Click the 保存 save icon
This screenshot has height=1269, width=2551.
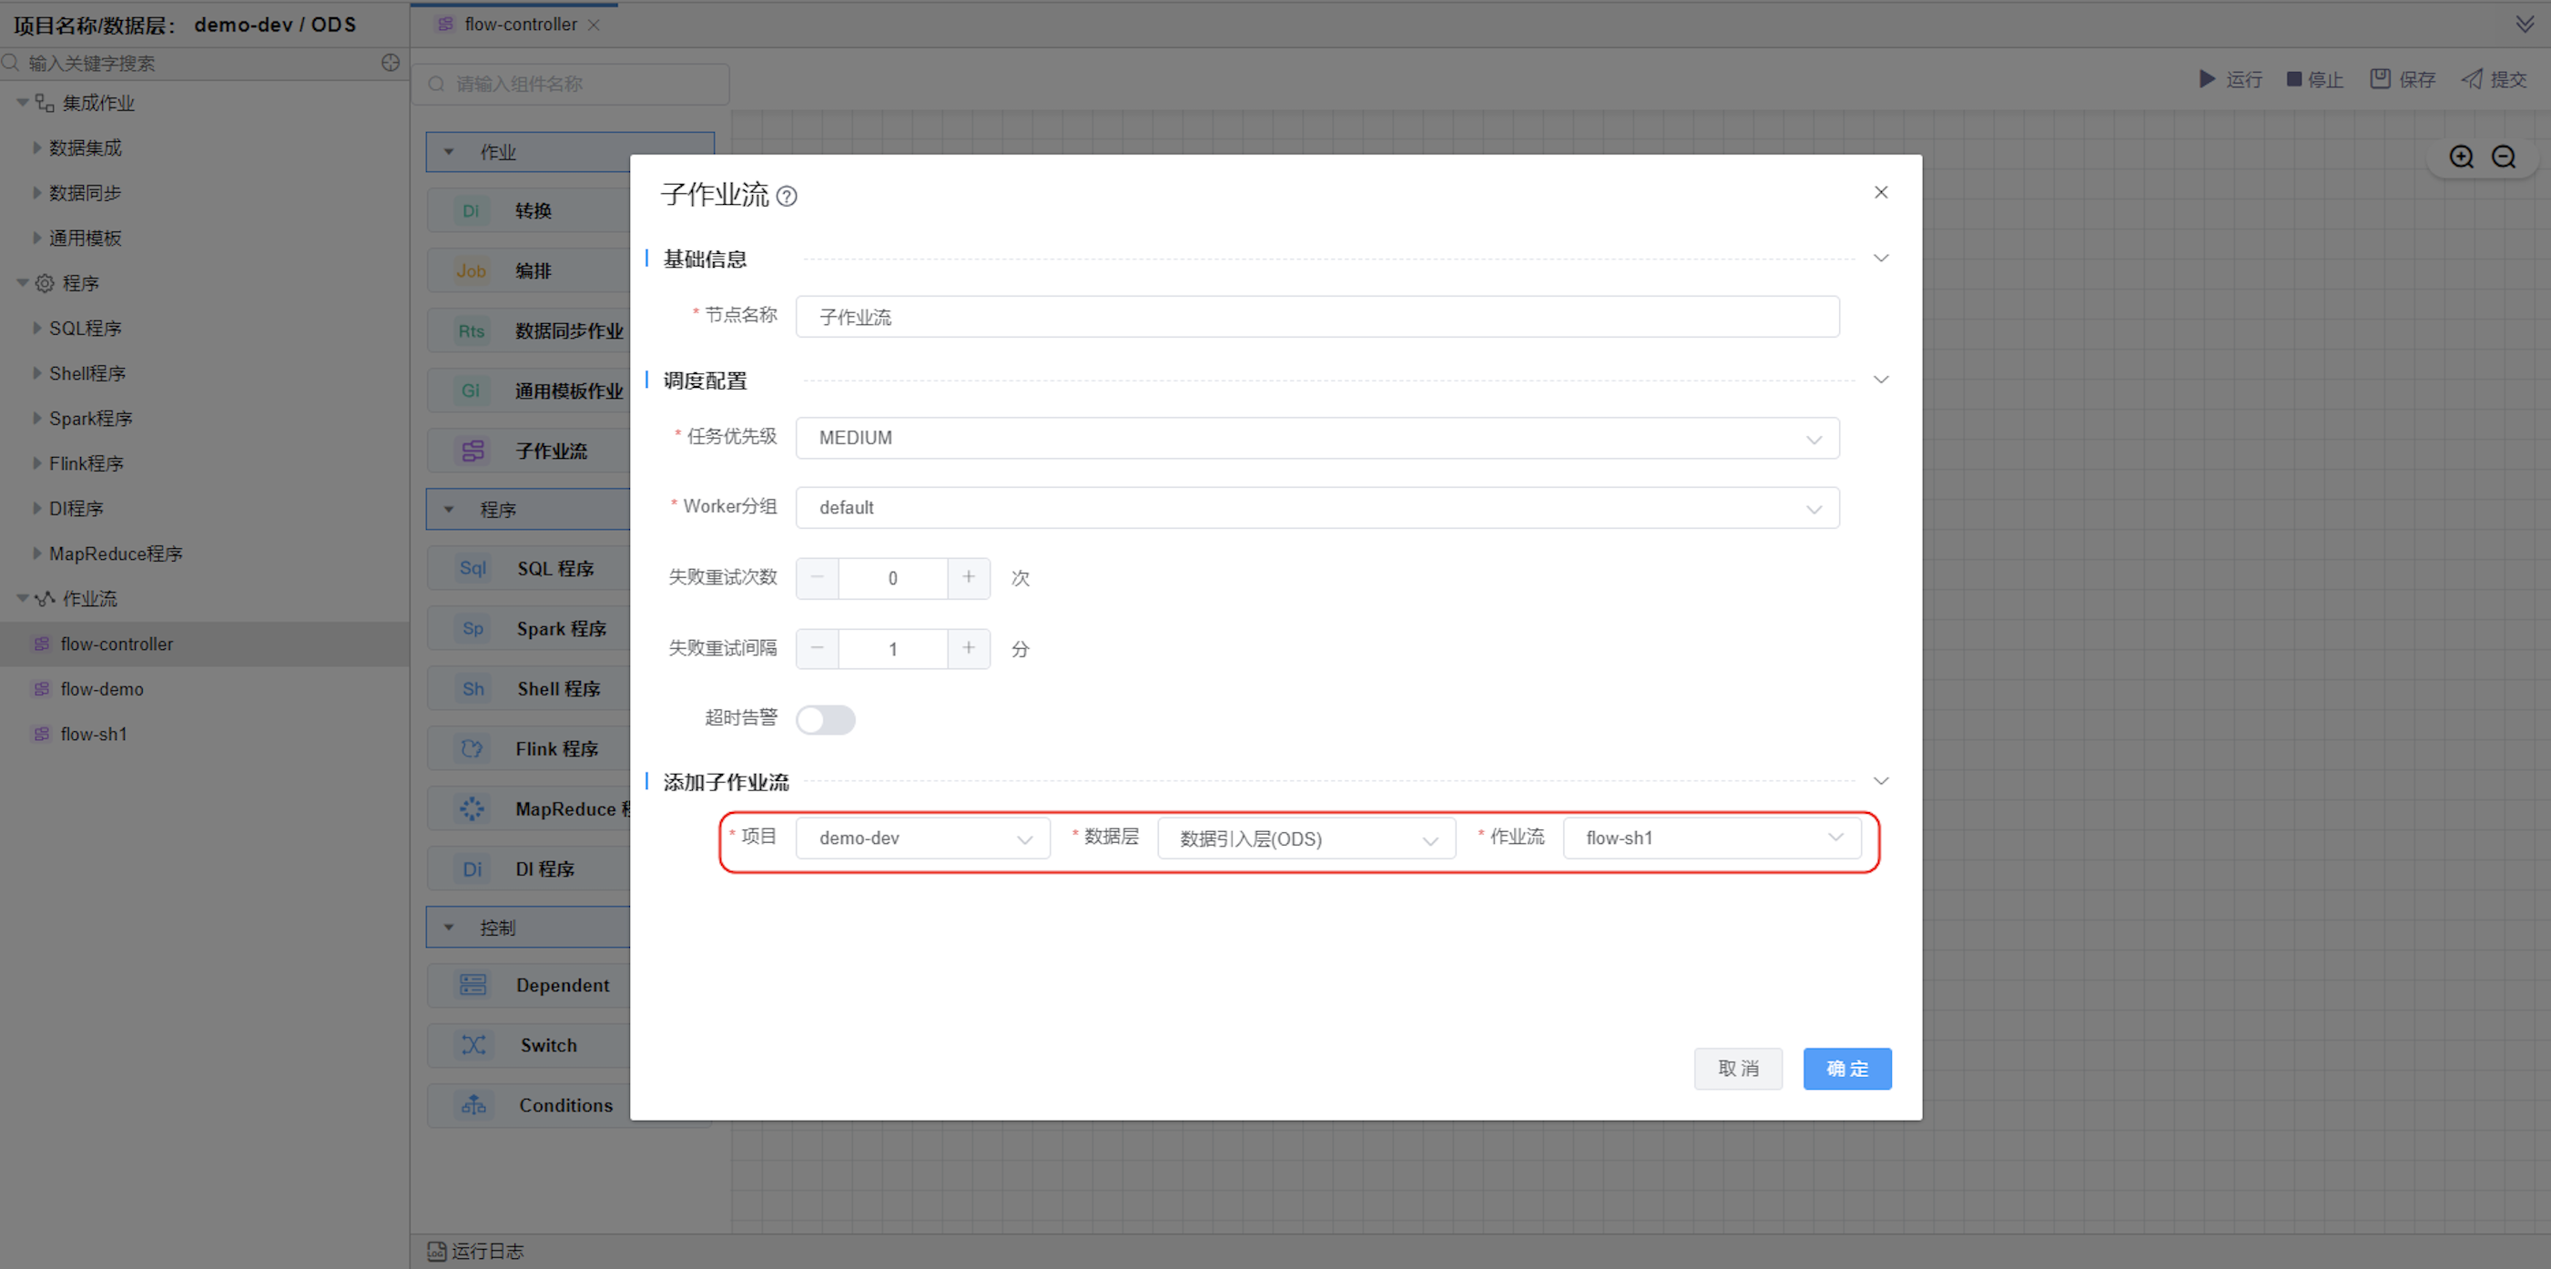(x=2380, y=79)
